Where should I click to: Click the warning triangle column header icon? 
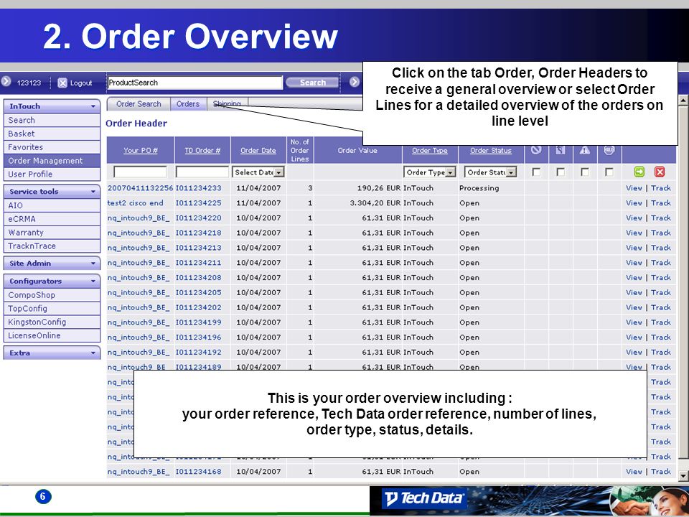coord(584,150)
